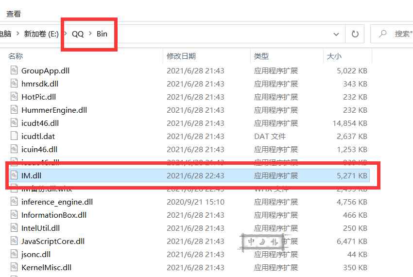Image resolution: width=413 pixels, height=277 pixels.
Task: Expand the chevron before 新加卷 (E:)
Action: pyautogui.click(x=17, y=34)
